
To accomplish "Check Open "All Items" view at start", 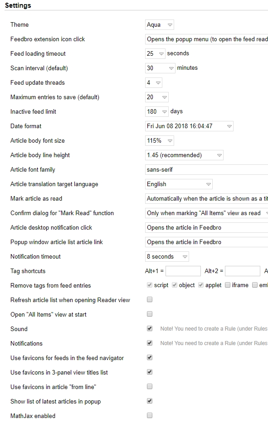I will click(x=150, y=314).
